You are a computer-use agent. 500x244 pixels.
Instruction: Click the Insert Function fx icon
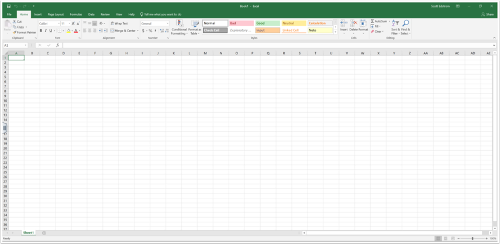pyautogui.click(x=57, y=45)
